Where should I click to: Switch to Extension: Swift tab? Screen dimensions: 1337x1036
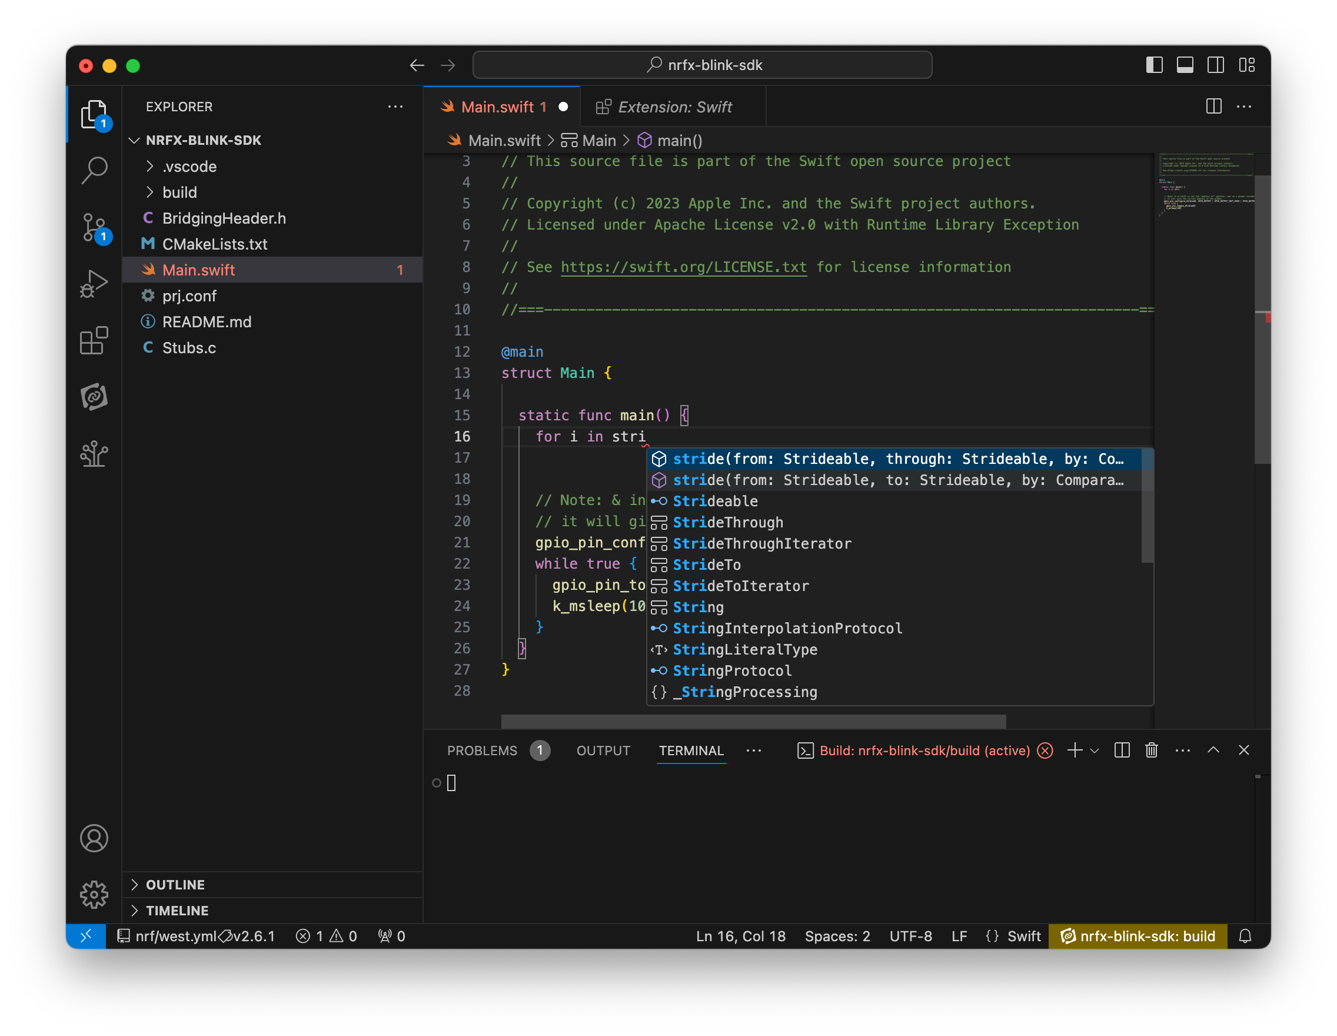click(673, 107)
